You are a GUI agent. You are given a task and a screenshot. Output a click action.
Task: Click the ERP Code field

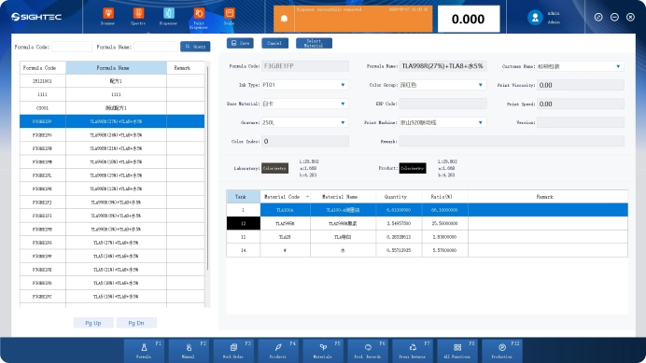tap(442, 104)
